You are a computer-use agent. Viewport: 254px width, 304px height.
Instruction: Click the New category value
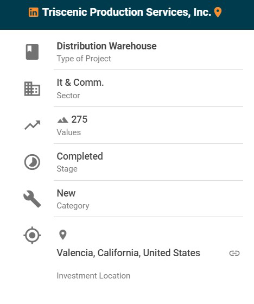pyautogui.click(x=66, y=193)
